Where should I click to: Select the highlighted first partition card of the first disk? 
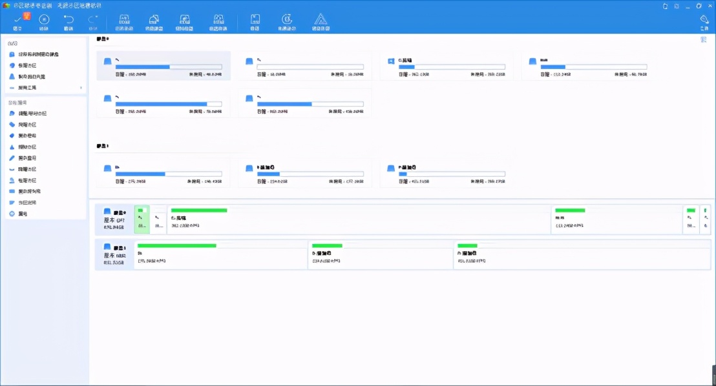pyautogui.click(x=163, y=66)
